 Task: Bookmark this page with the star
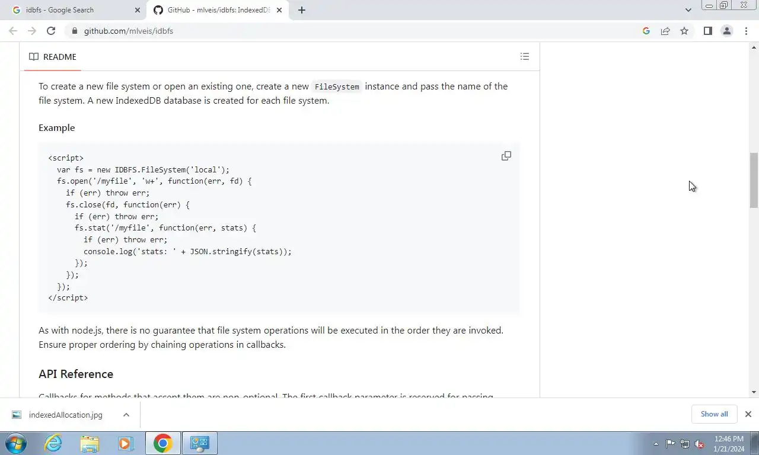pyautogui.click(x=684, y=31)
